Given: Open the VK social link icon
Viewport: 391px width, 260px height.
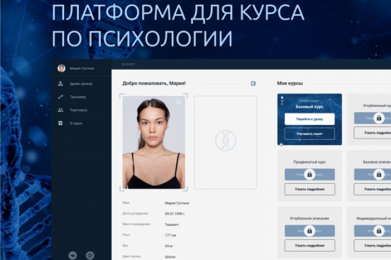Looking at the screenshot, I should coord(73,255).
